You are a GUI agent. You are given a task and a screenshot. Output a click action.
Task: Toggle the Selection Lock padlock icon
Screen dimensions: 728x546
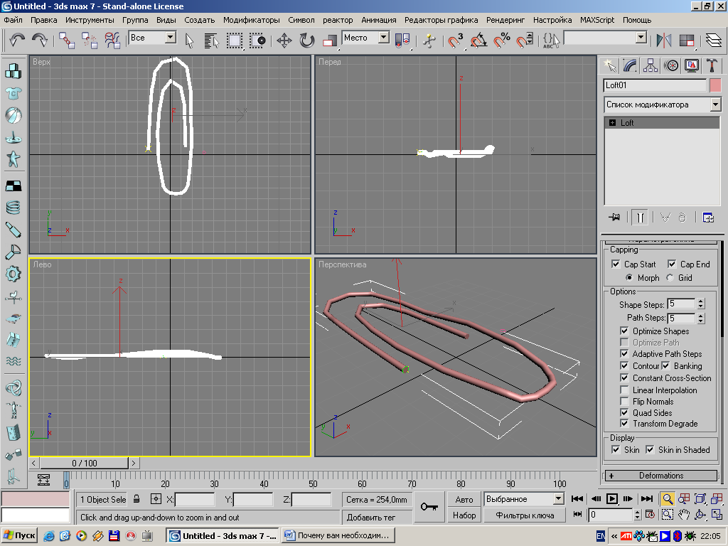[136, 499]
